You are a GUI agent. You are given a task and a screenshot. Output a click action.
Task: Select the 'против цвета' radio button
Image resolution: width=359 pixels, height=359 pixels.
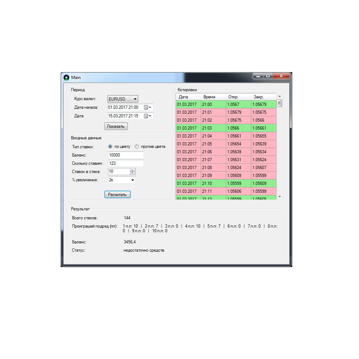(x=137, y=146)
